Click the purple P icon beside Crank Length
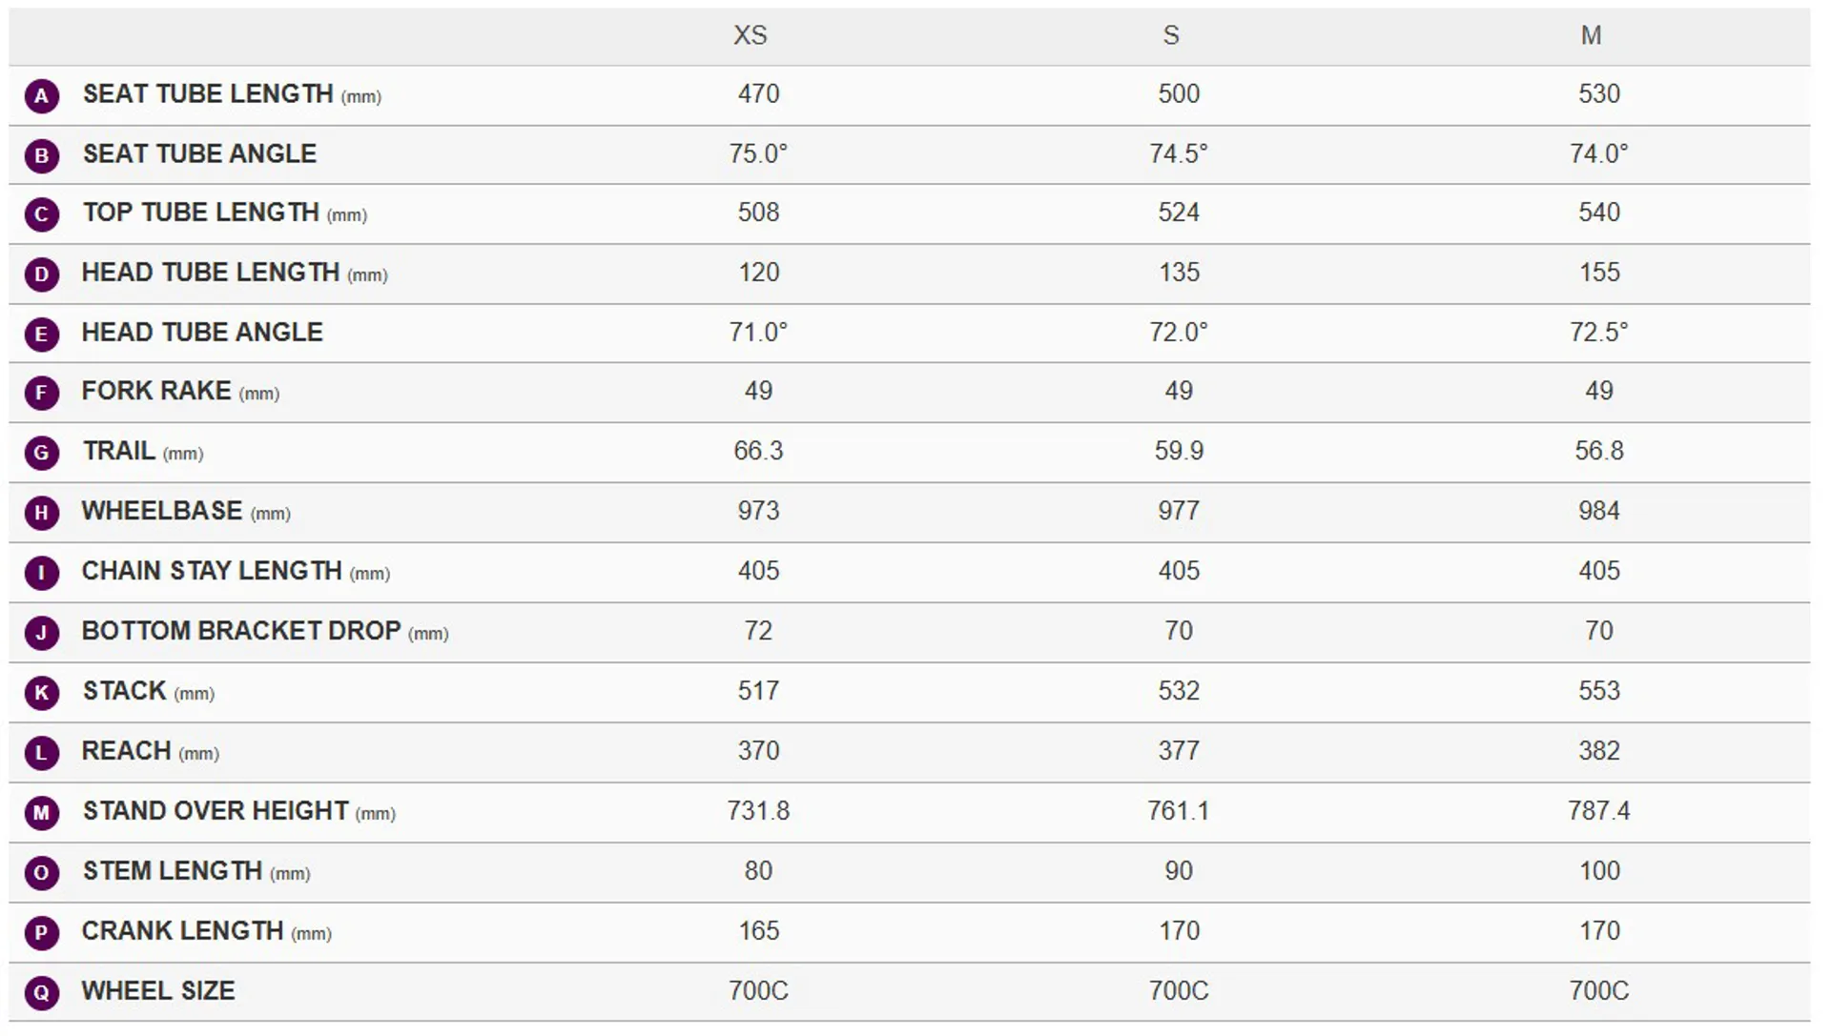This screenshot has width=1831, height=1036. click(x=42, y=932)
